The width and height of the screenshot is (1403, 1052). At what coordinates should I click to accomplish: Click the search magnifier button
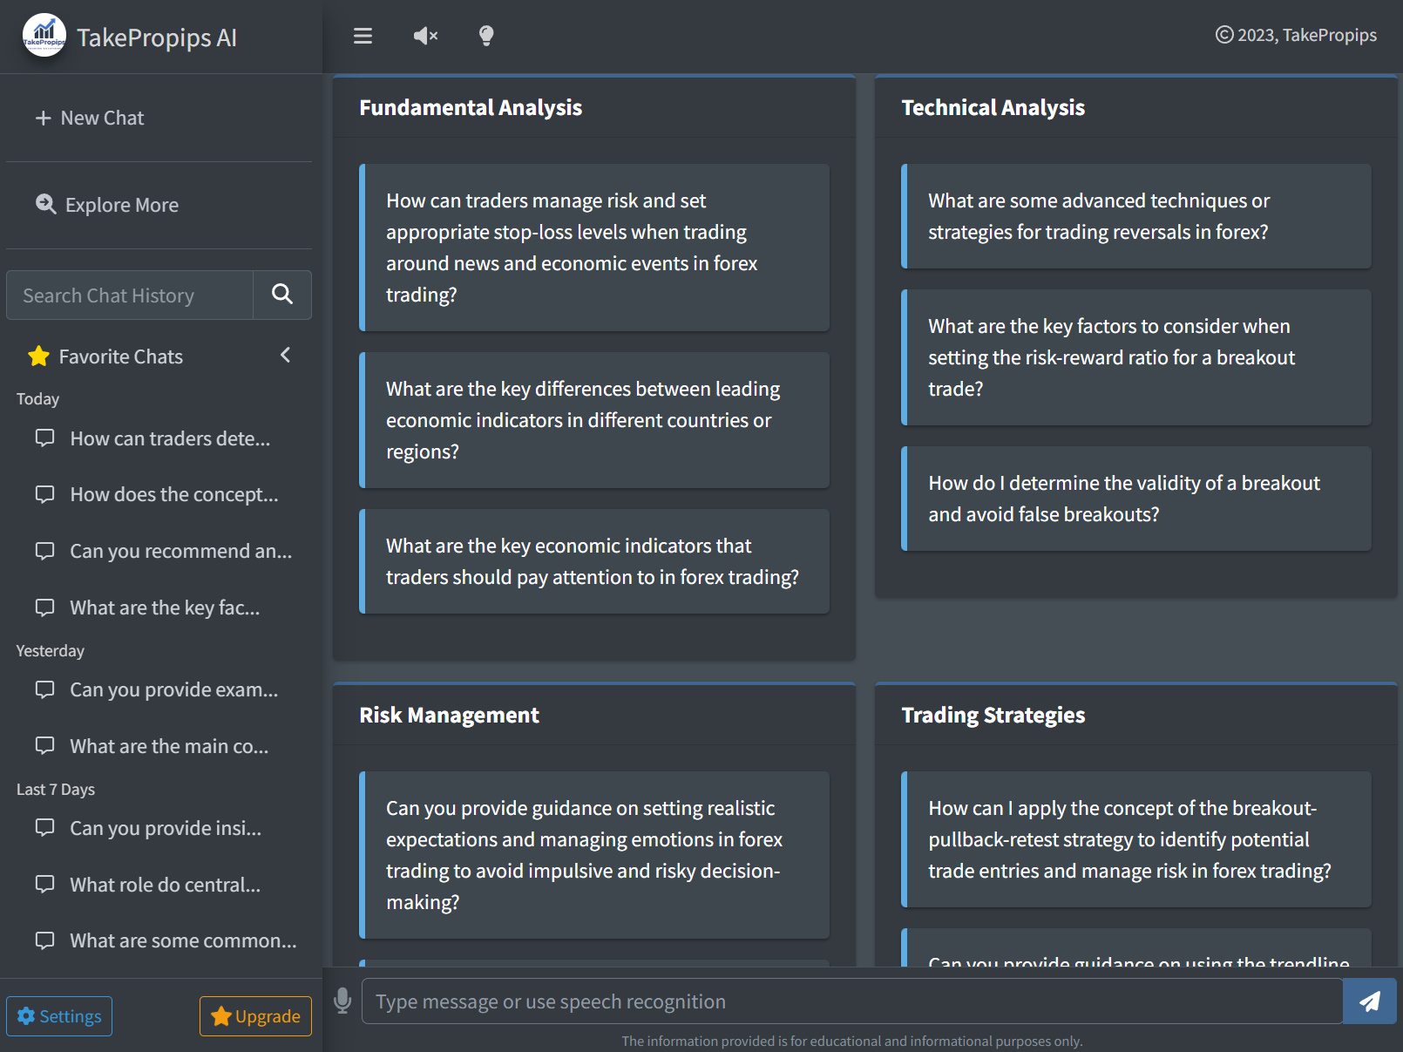(282, 295)
